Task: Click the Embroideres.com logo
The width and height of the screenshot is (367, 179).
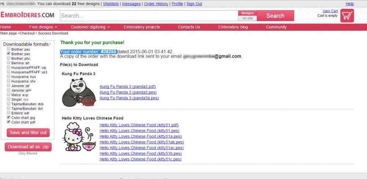Action: 28,15
